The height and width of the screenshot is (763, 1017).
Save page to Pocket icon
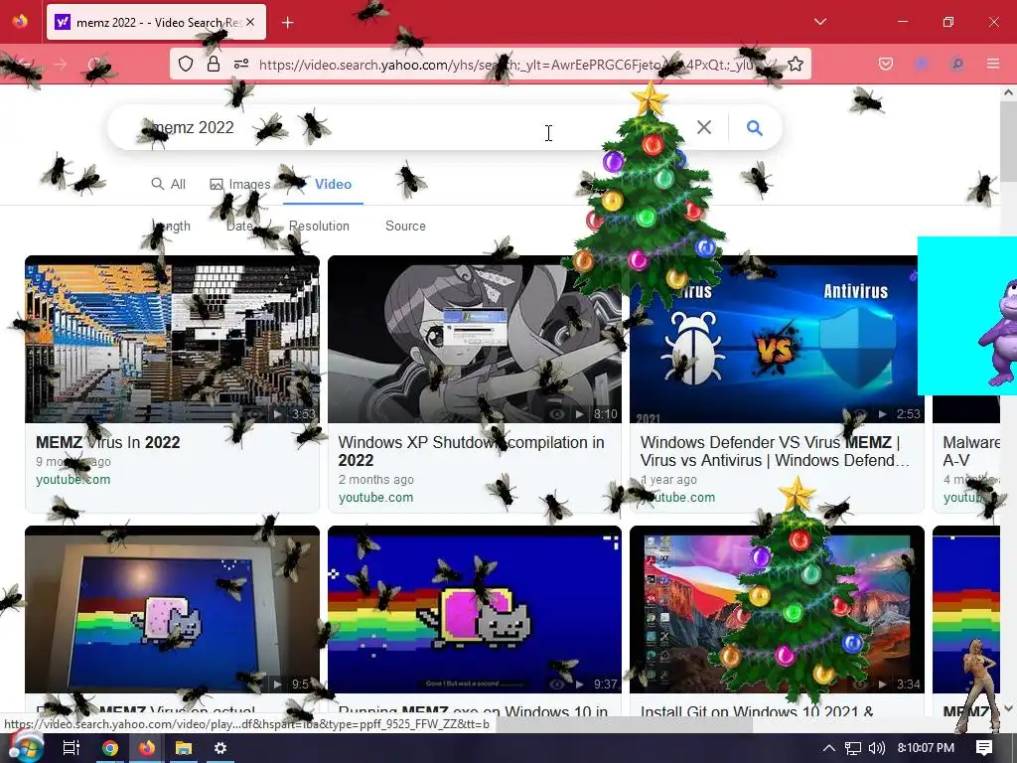(885, 64)
